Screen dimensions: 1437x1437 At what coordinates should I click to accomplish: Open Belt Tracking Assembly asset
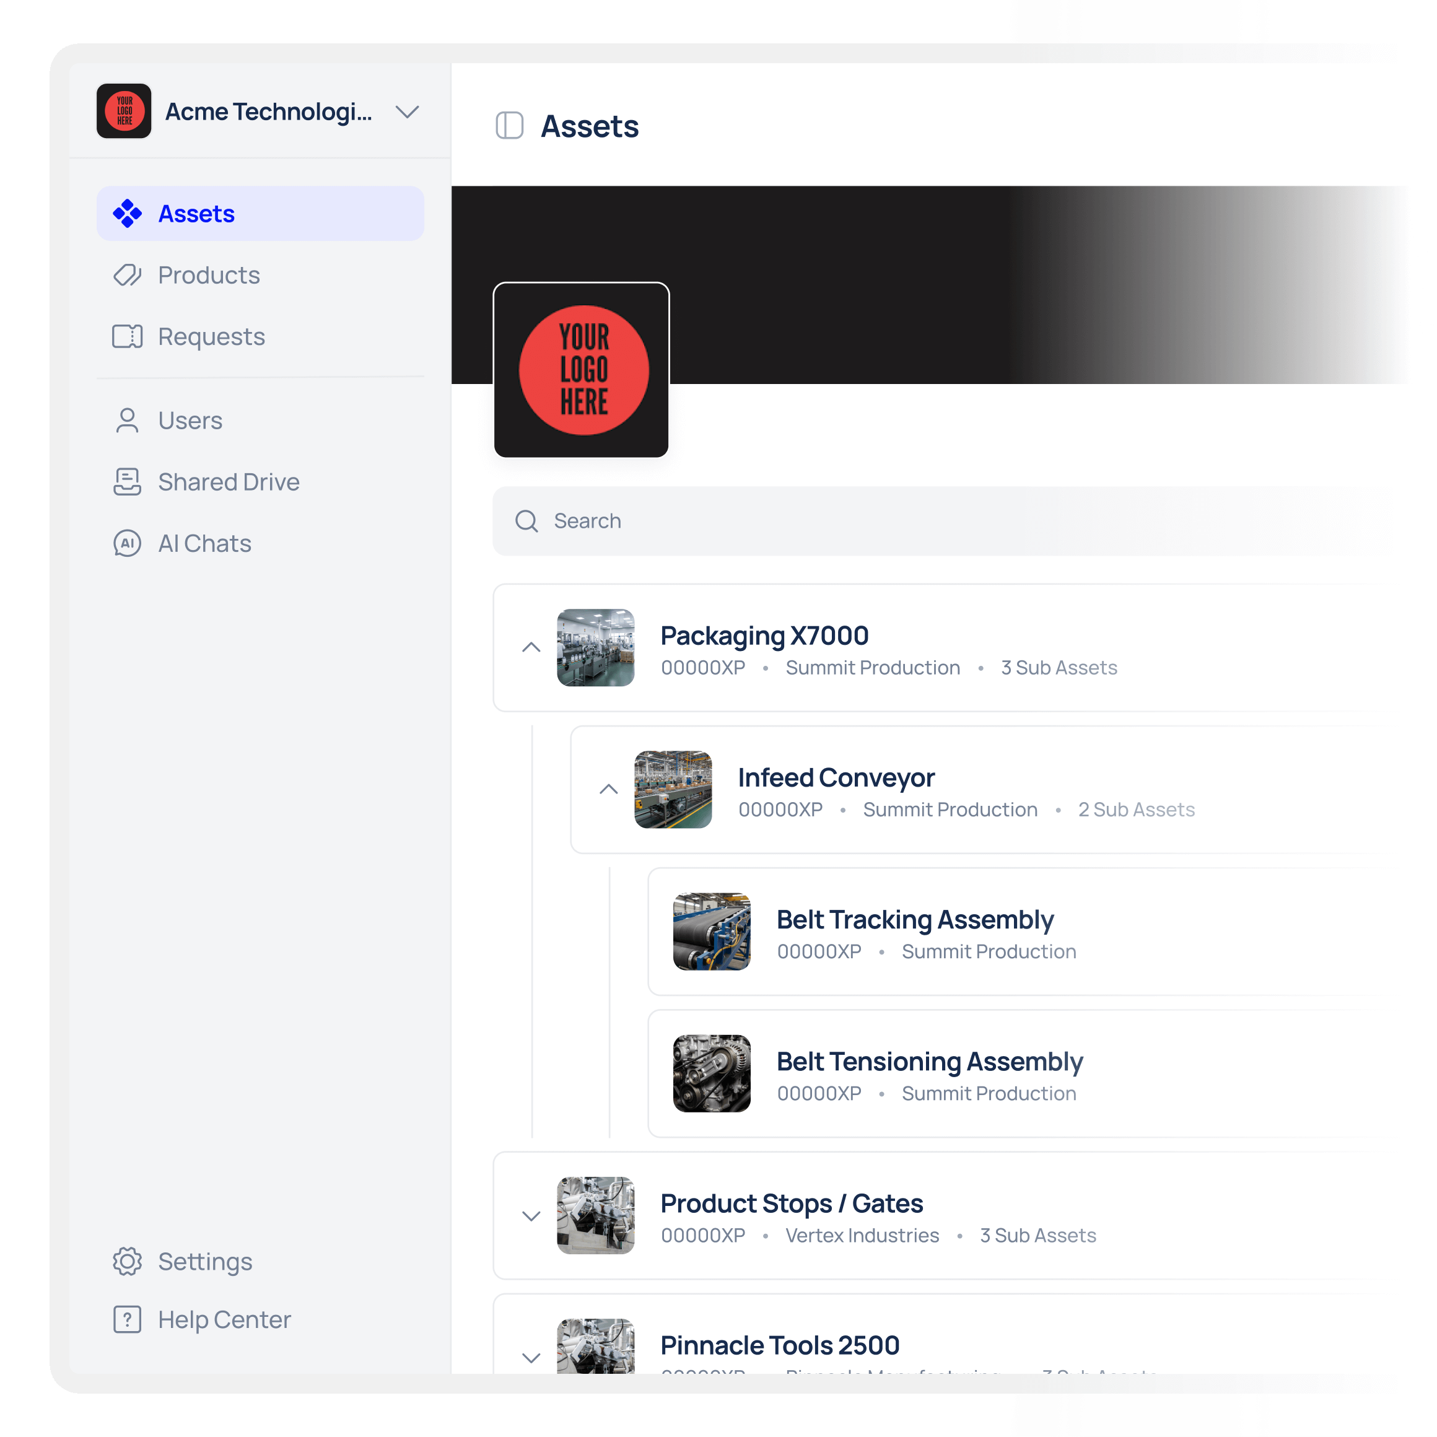(915, 920)
